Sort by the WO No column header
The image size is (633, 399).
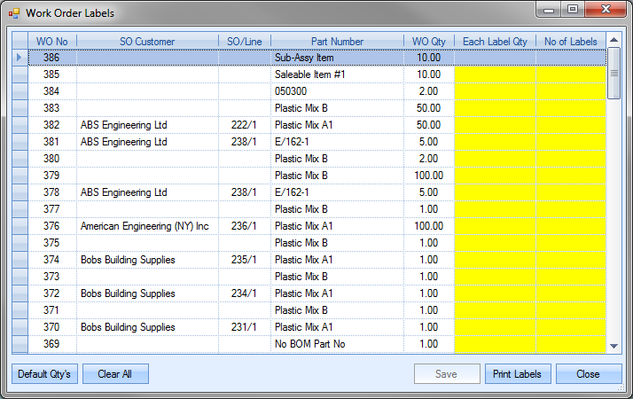51,41
